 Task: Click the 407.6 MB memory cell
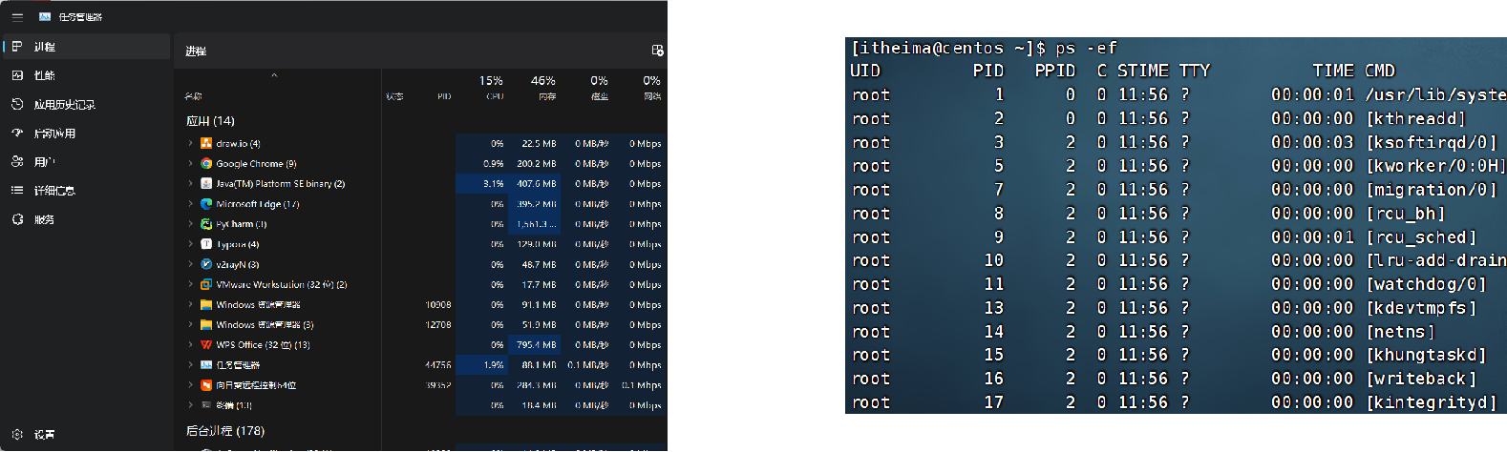[536, 183]
